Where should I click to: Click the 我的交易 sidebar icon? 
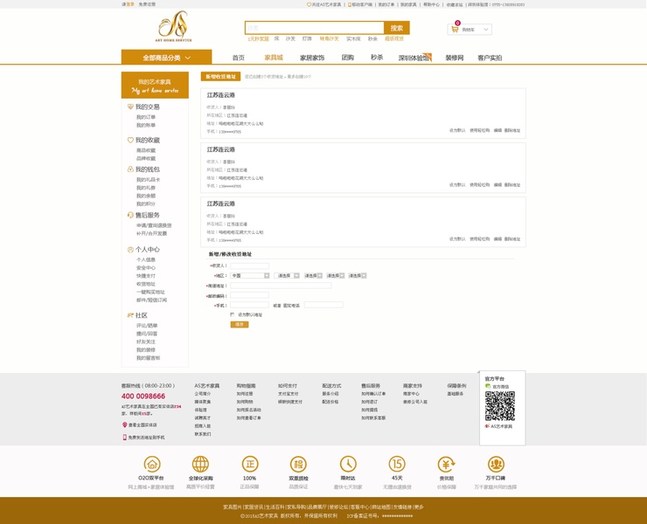tap(130, 107)
